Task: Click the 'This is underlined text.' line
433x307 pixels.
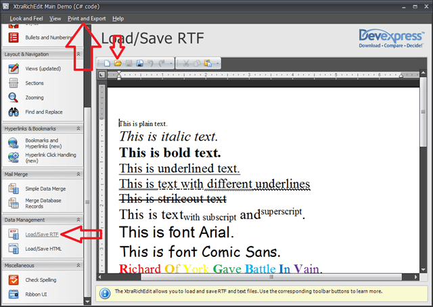Action: tap(179, 168)
